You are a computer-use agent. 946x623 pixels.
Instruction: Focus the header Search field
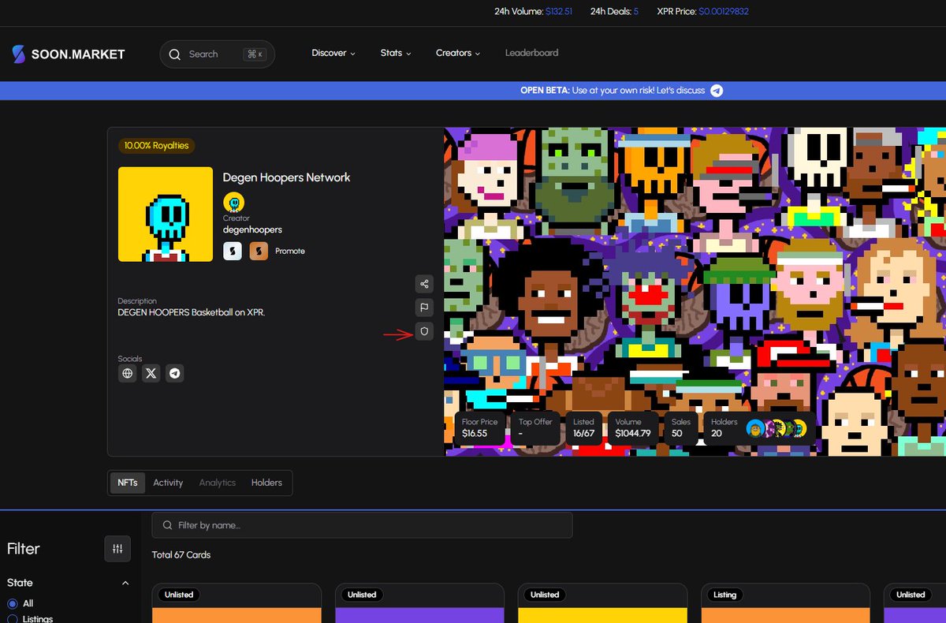tap(218, 54)
